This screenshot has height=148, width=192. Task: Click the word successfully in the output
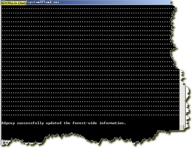coord(30,123)
